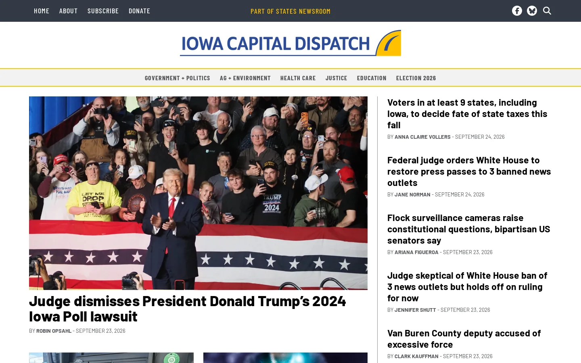Viewport: 581px width, 363px height.
Task: Select the Health Care section
Action: (298, 78)
